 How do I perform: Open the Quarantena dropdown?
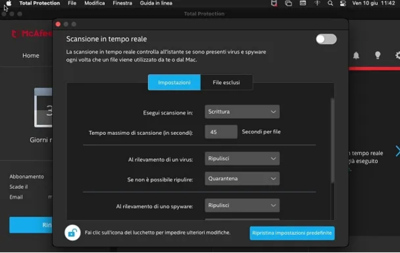tap(242, 178)
